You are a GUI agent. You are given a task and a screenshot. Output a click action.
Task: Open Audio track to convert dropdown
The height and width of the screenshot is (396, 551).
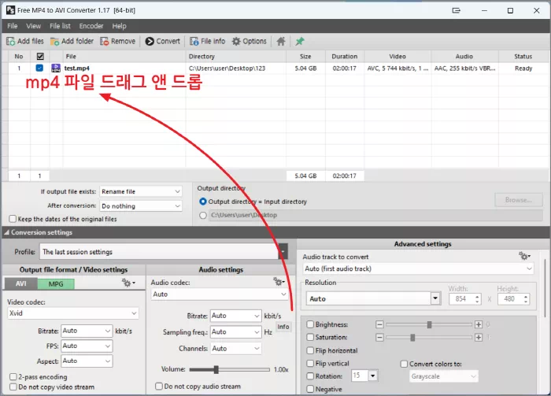tap(418, 268)
